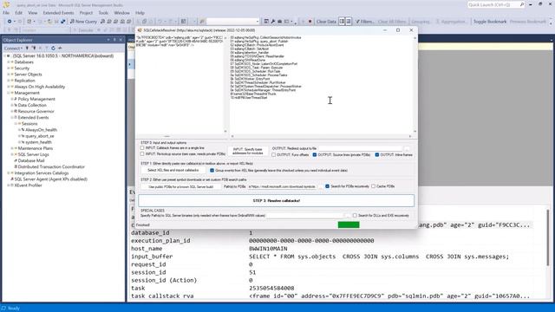The width and height of the screenshot is (555, 312).
Task: Click the resolver output pane vertical scrollbar
Action: (415, 84)
